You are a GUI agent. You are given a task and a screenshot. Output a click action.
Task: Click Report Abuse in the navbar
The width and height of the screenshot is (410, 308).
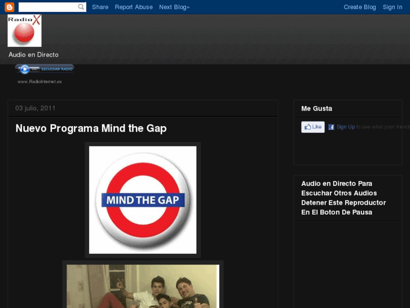134,7
